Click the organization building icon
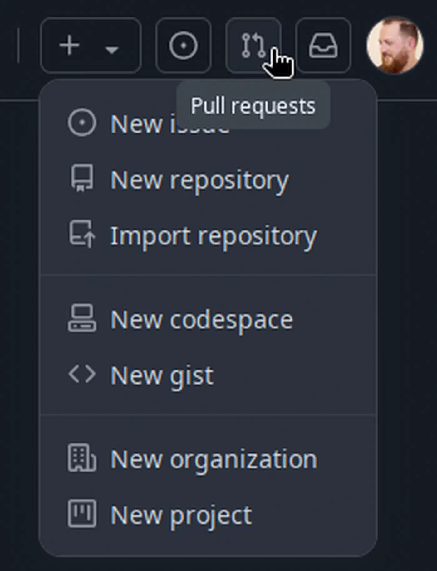This screenshot has width=437, height=571. coord(82,457)
